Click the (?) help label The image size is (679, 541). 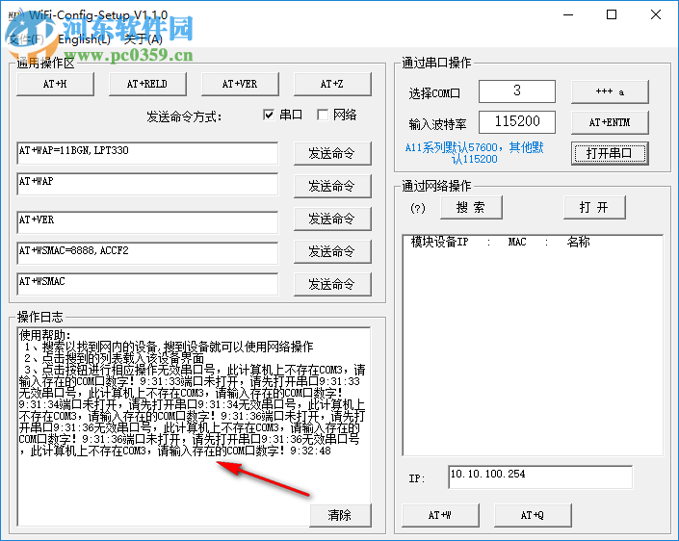click(x=418, y=208)
